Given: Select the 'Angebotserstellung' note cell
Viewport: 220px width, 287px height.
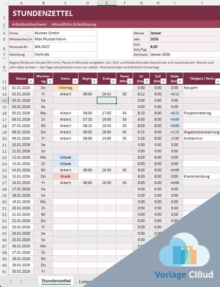Looking at the screenshot, I should coord(201,132).
